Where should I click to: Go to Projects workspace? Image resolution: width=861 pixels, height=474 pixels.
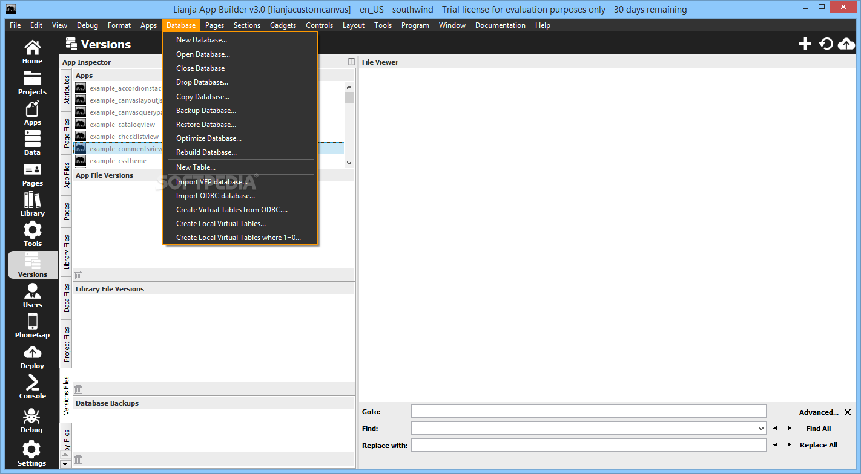(32, 83)
